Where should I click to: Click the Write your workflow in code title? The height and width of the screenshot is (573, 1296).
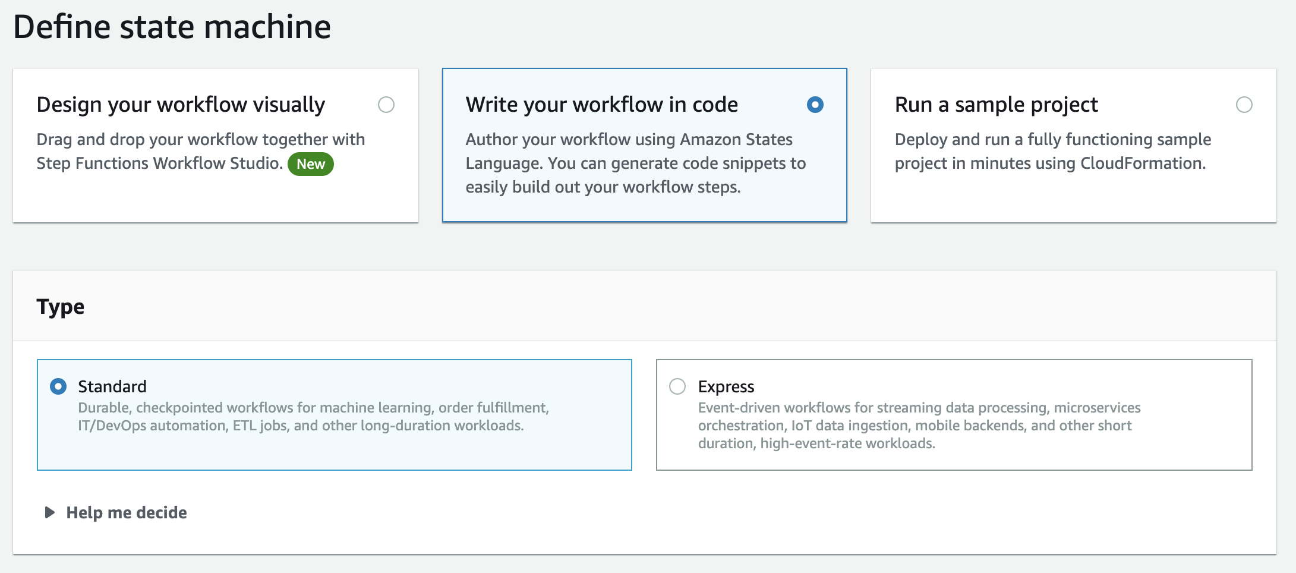click(x=601, y=104)
